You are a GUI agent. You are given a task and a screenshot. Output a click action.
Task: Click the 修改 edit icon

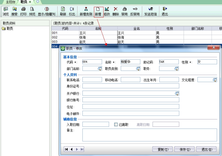(107, 11)
